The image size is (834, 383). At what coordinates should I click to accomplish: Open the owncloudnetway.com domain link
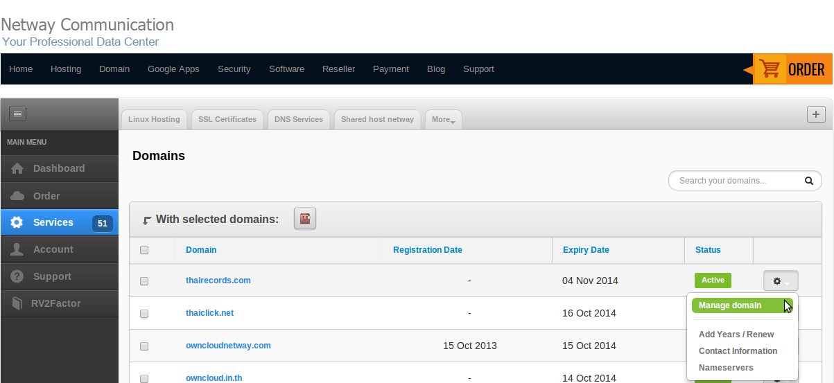[x=228, y=346]
